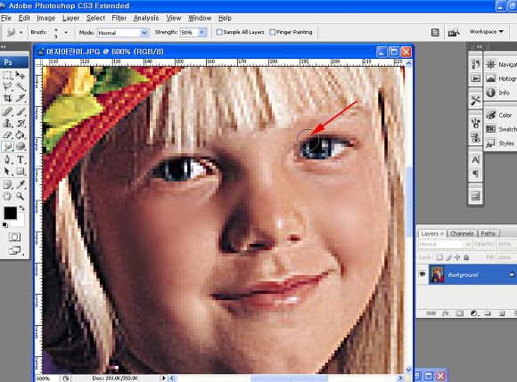This screenshot has width=517, height=382.
Task: Enable Finger Painting checkbox
Action: (x=273, y=32)
